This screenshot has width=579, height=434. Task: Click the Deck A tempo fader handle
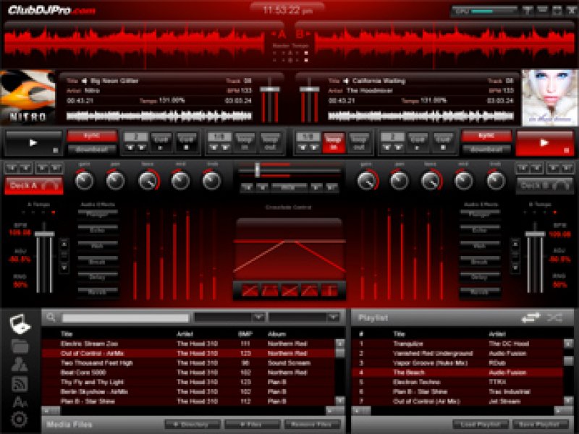click(44, 234)
